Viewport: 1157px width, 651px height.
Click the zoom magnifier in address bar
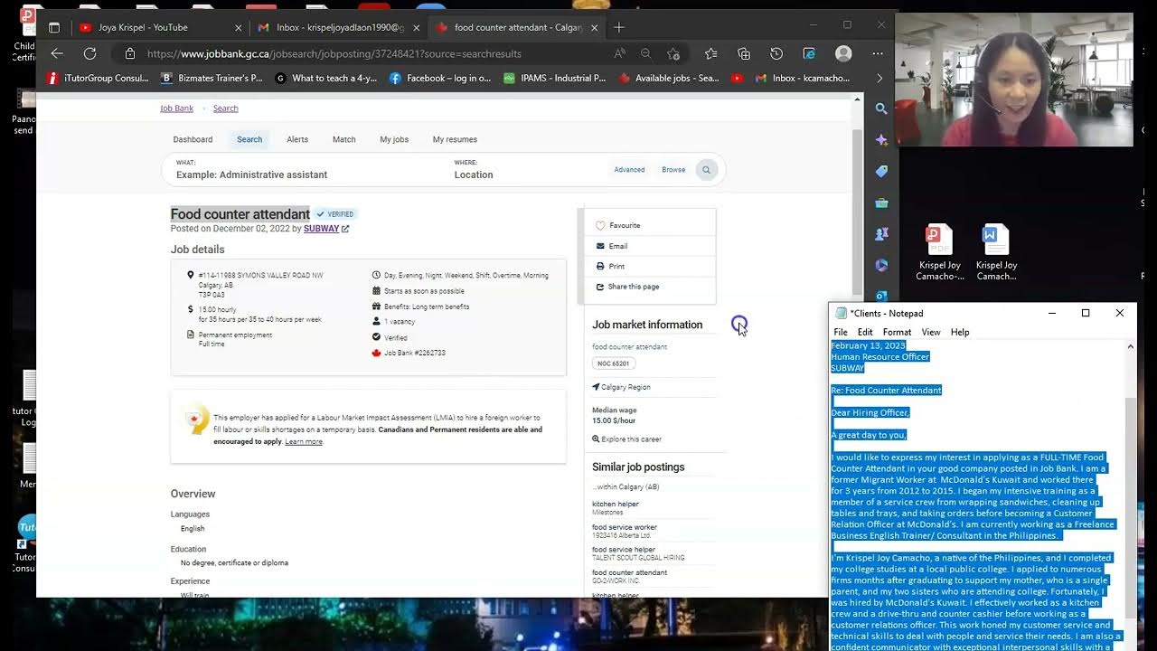coord(645,53)
